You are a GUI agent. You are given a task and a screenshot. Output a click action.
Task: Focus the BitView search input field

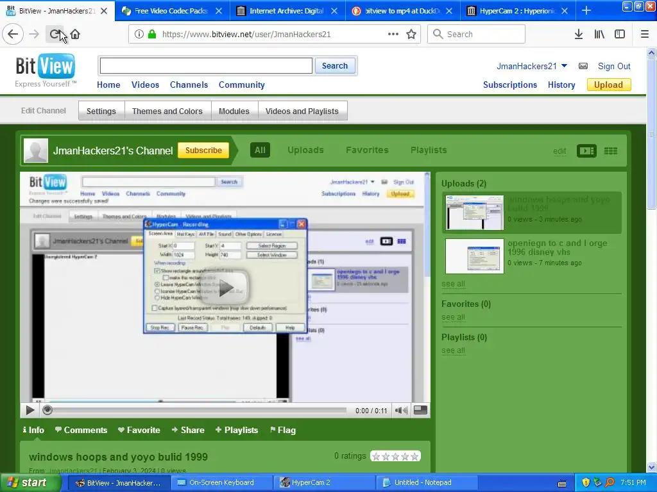click(x=206, y=66)
